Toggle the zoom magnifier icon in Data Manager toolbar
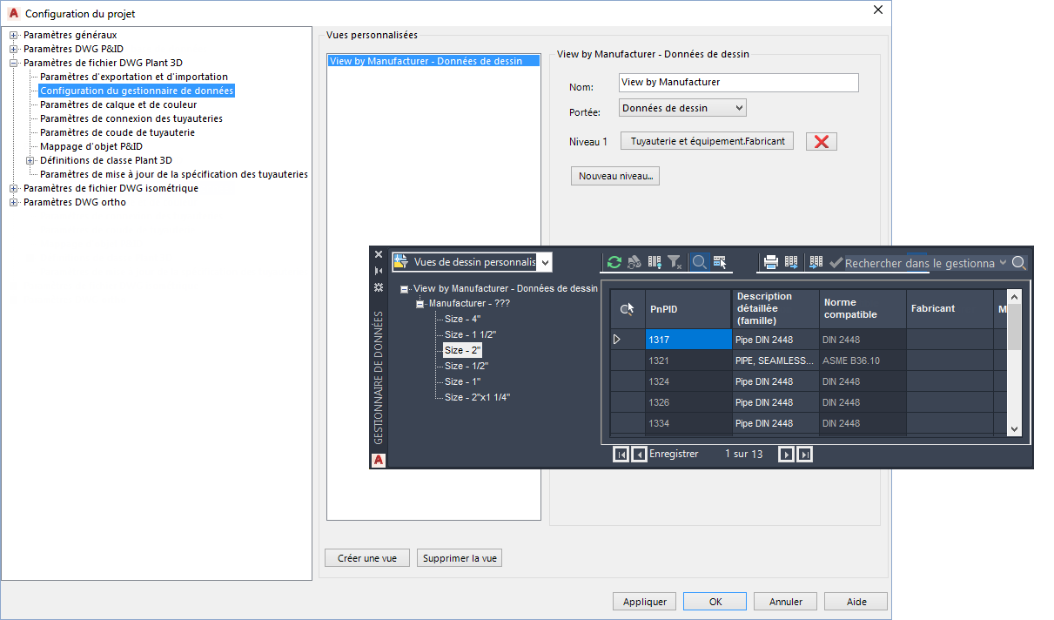 pyautogui.click(x=699, y=262)
